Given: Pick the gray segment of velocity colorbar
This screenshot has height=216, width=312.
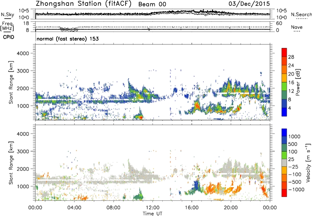Looking at the screenshot, I should [284, 163].
